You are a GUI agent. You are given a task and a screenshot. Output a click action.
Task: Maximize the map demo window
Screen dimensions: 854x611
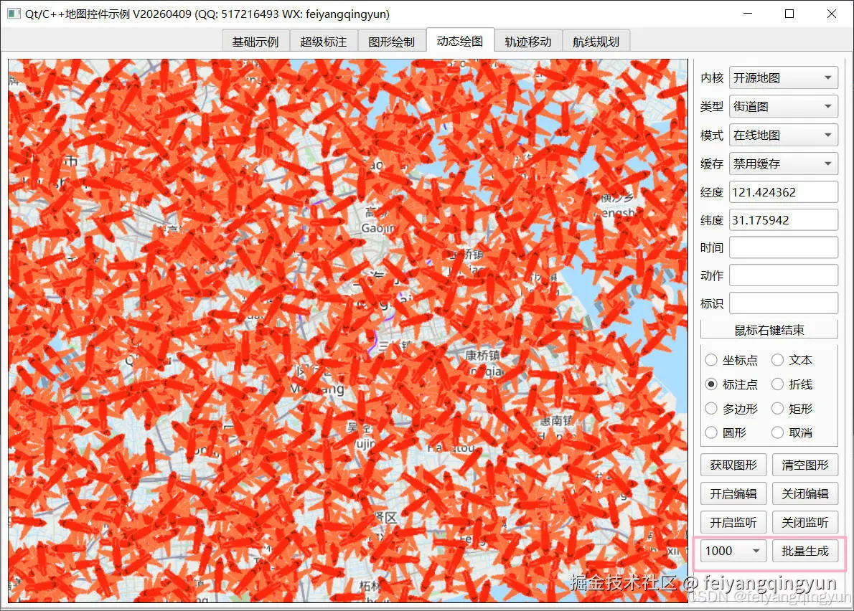[x=789, y=14]
